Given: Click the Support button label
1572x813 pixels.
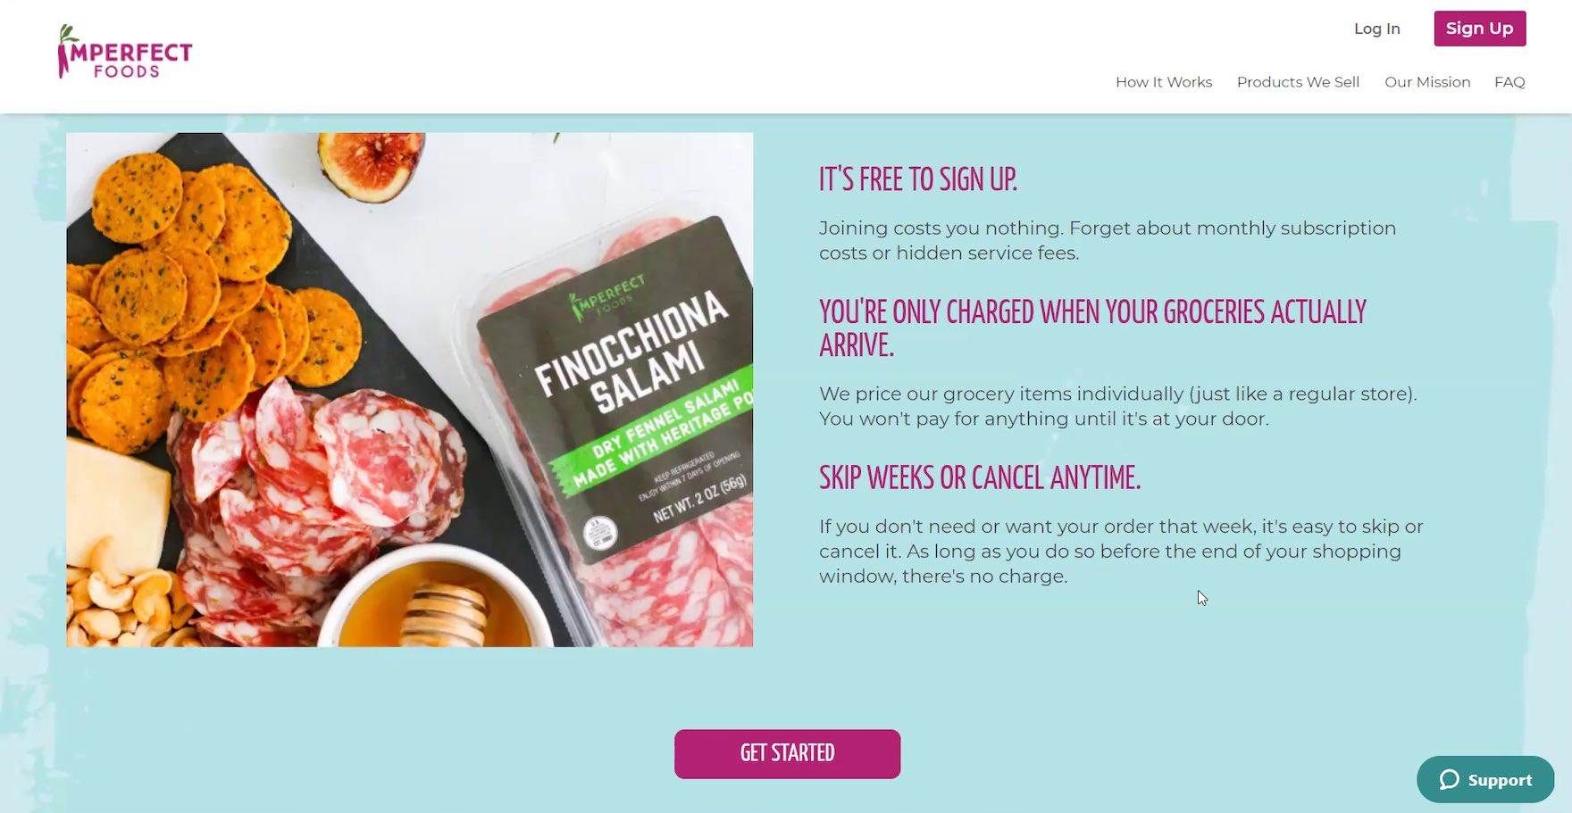Looking at the screenshot, I should (1500, 780).
